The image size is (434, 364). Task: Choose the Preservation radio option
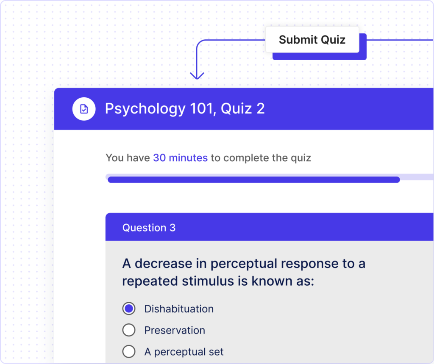coord(129,330)
